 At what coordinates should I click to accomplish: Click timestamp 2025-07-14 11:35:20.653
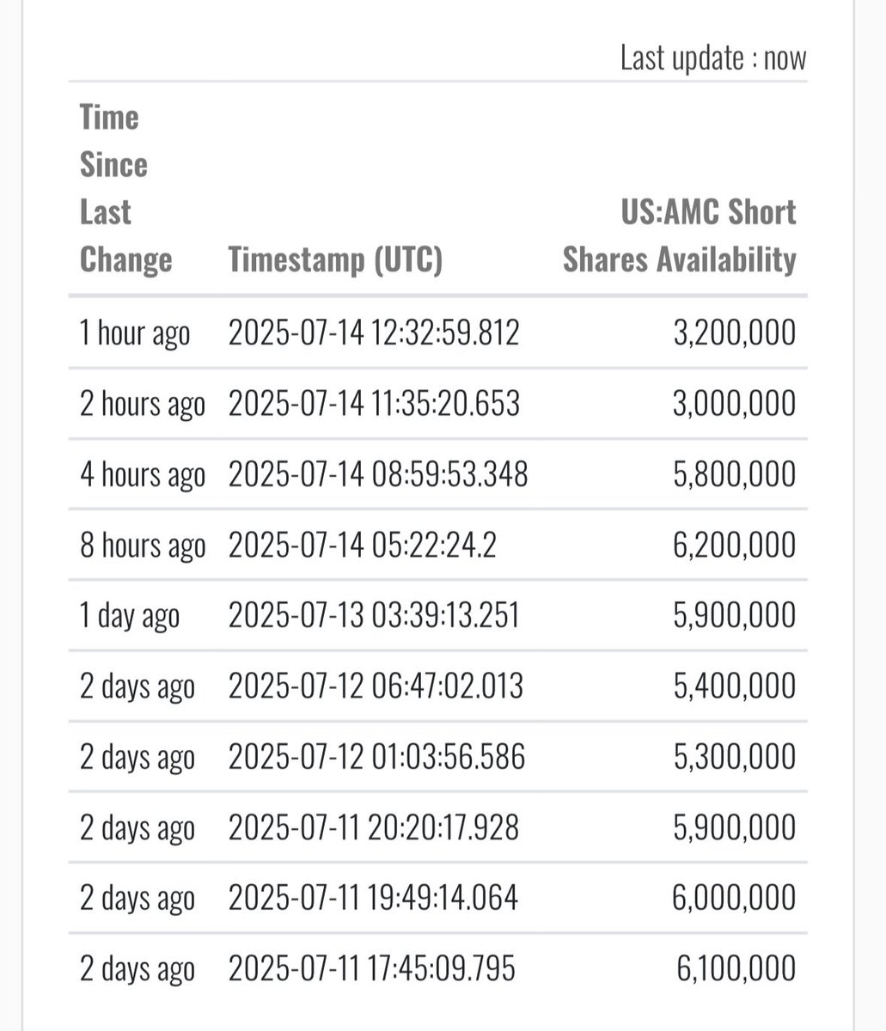374,403
